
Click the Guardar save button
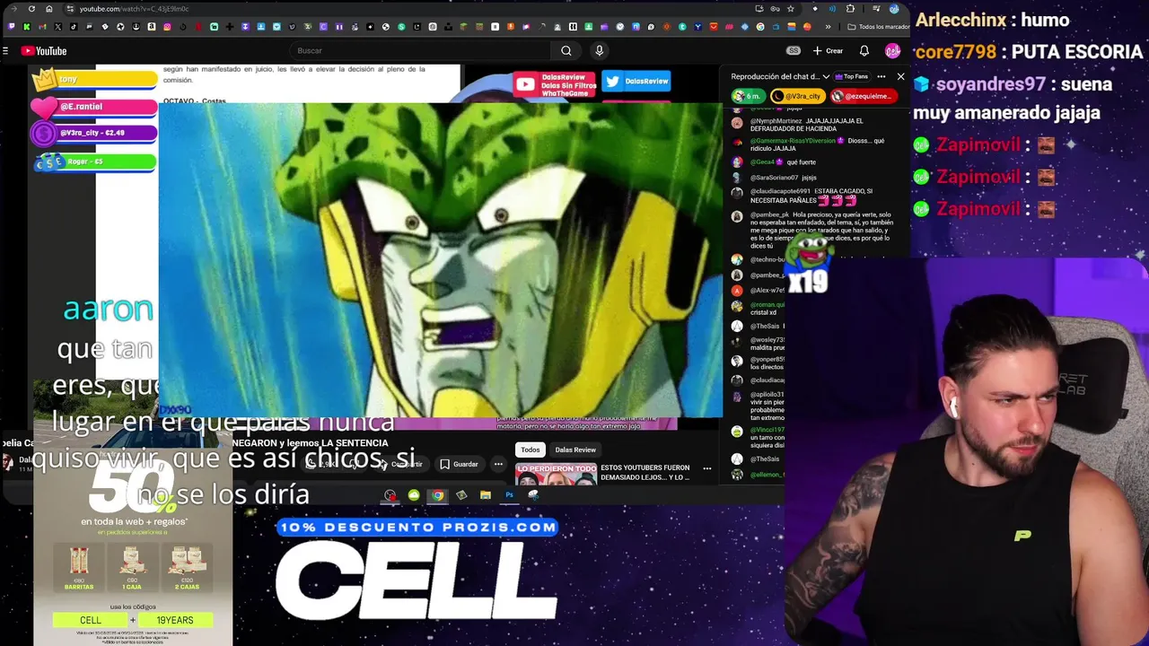point(460,464)
